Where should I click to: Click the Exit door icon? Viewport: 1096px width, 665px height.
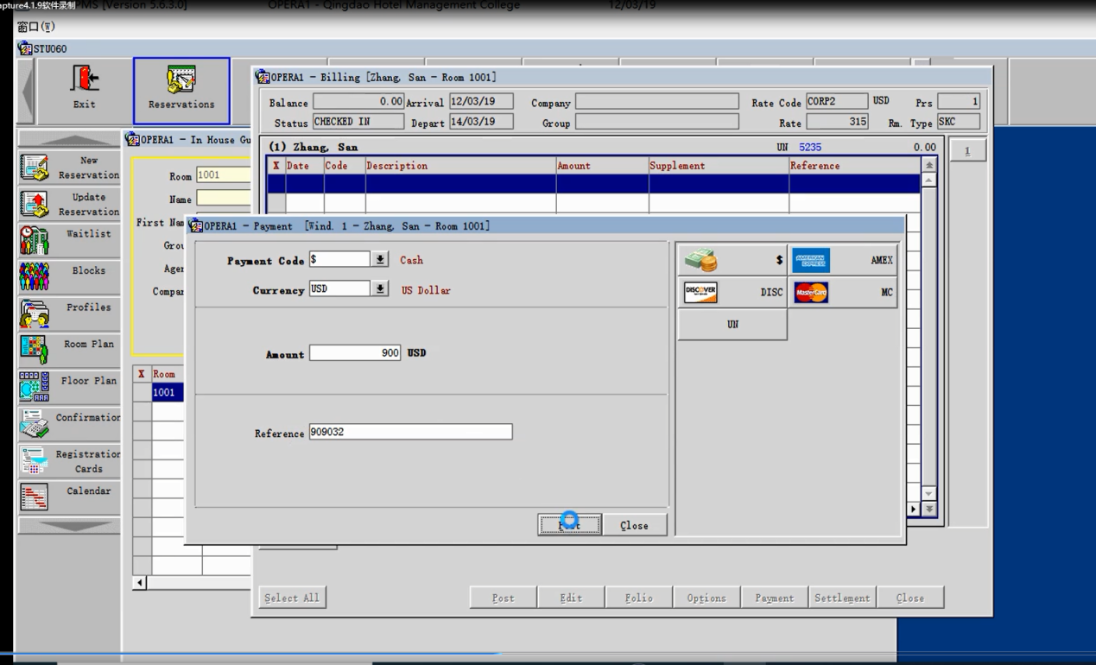click(84, 80)
